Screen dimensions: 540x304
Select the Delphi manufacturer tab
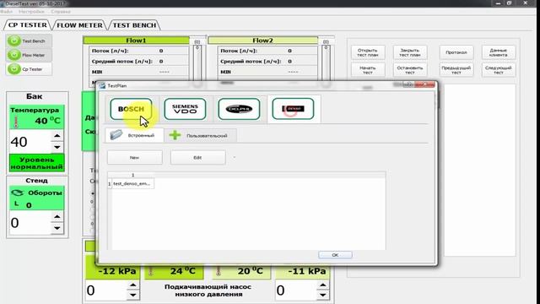coord(239,109)
